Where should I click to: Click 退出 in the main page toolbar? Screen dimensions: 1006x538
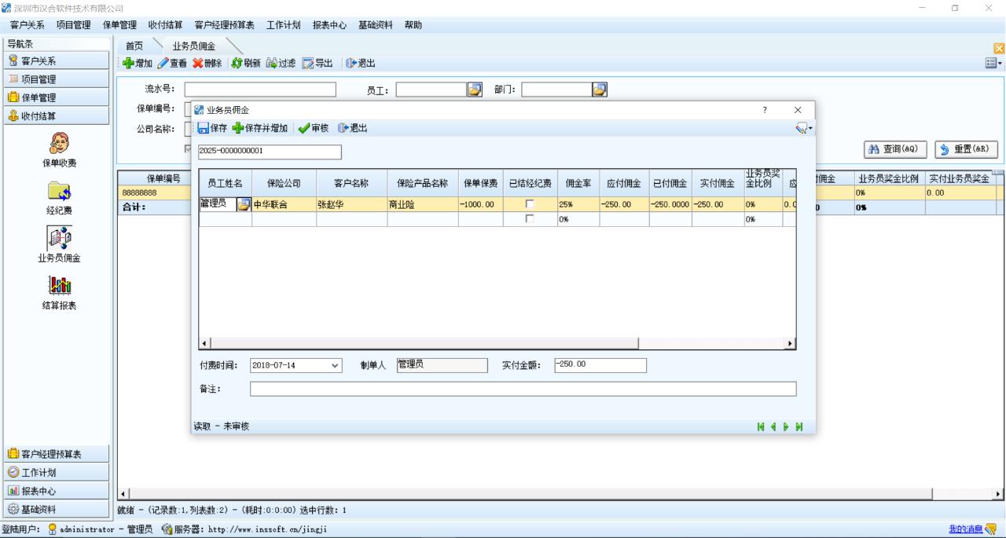tap(360, 63)
